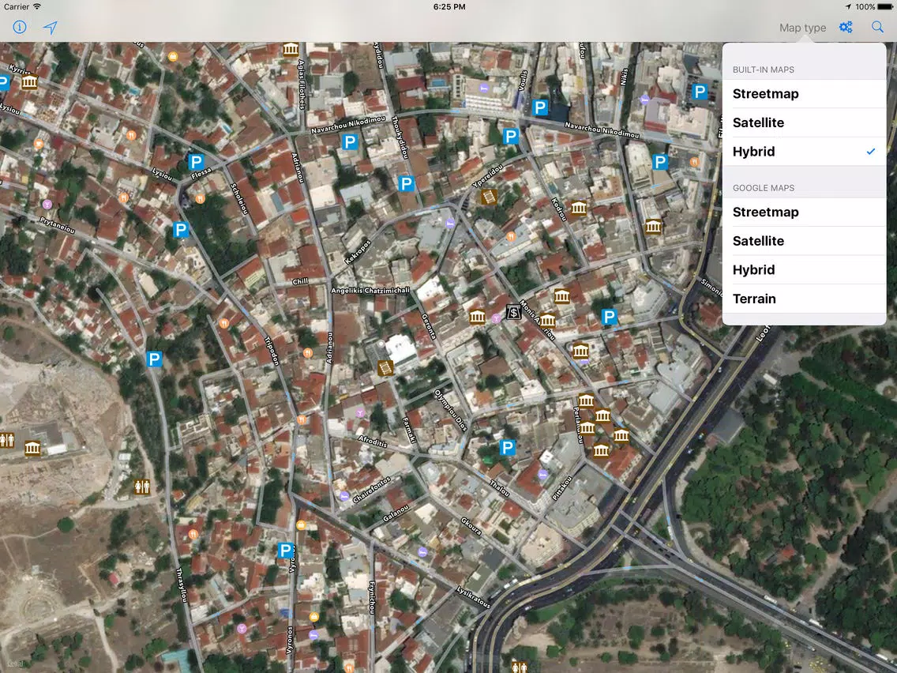Tap parking icon right of Prytaneiou label
Viewport: 897px width, 673px height.
(180, 230)
